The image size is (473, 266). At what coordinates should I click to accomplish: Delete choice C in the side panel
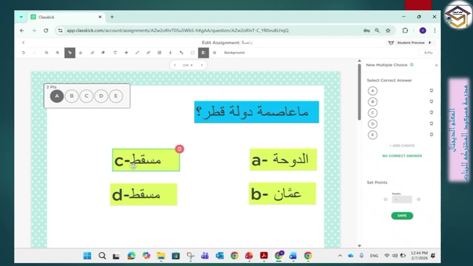(431, 113)
